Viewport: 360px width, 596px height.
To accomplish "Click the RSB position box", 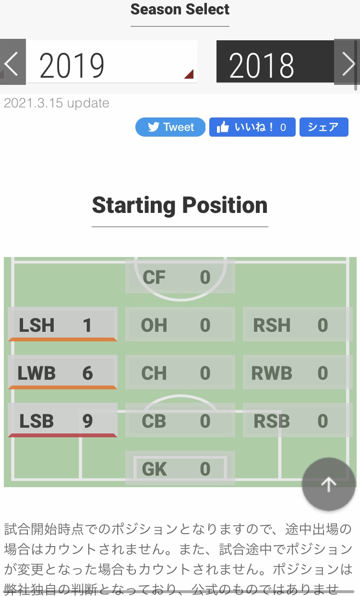I will (x=297, y=421).
